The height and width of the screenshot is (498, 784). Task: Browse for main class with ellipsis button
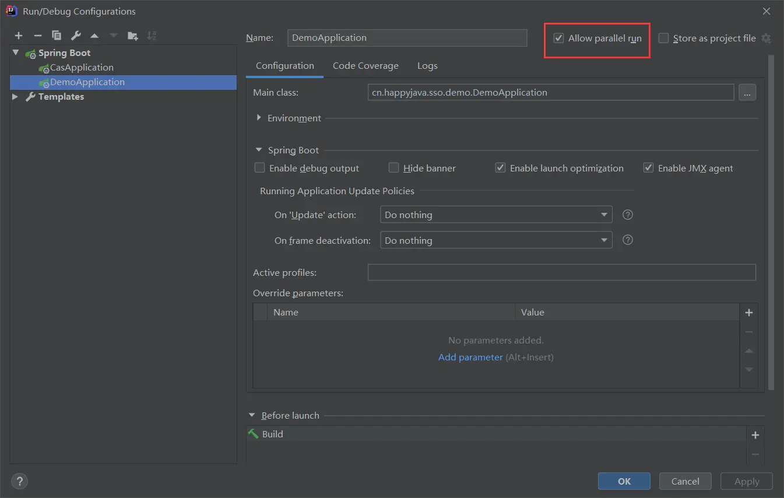pyautogui.click(x=747, y=92)
